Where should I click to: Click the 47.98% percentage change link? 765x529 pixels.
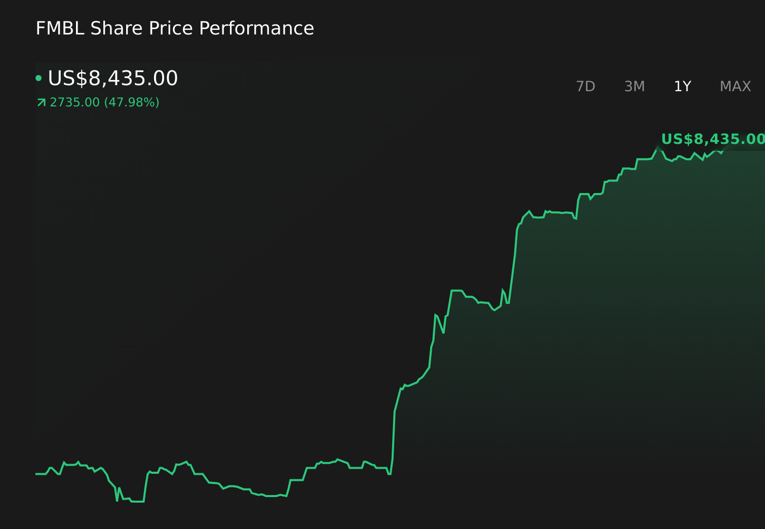tap(131, 102)
